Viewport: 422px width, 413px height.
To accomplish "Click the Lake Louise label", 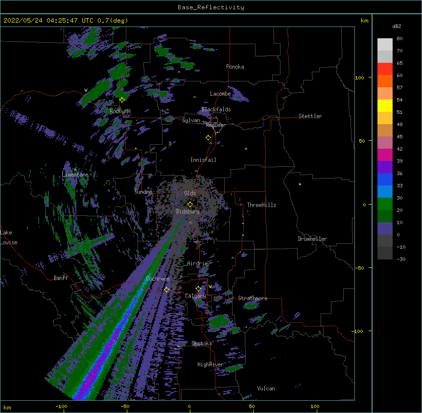I will click(x=9, y=237).
